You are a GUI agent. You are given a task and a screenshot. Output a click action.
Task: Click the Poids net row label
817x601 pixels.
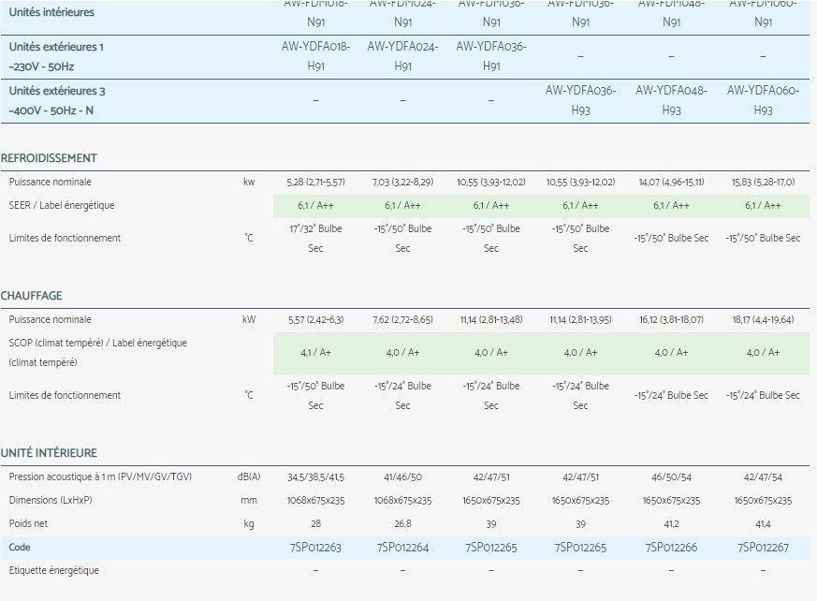pos(29,524)
